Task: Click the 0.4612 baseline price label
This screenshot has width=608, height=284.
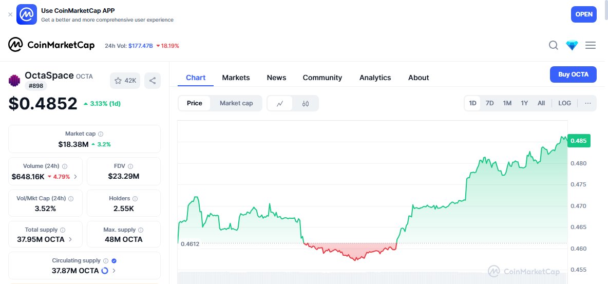Action: coord(190,244)
